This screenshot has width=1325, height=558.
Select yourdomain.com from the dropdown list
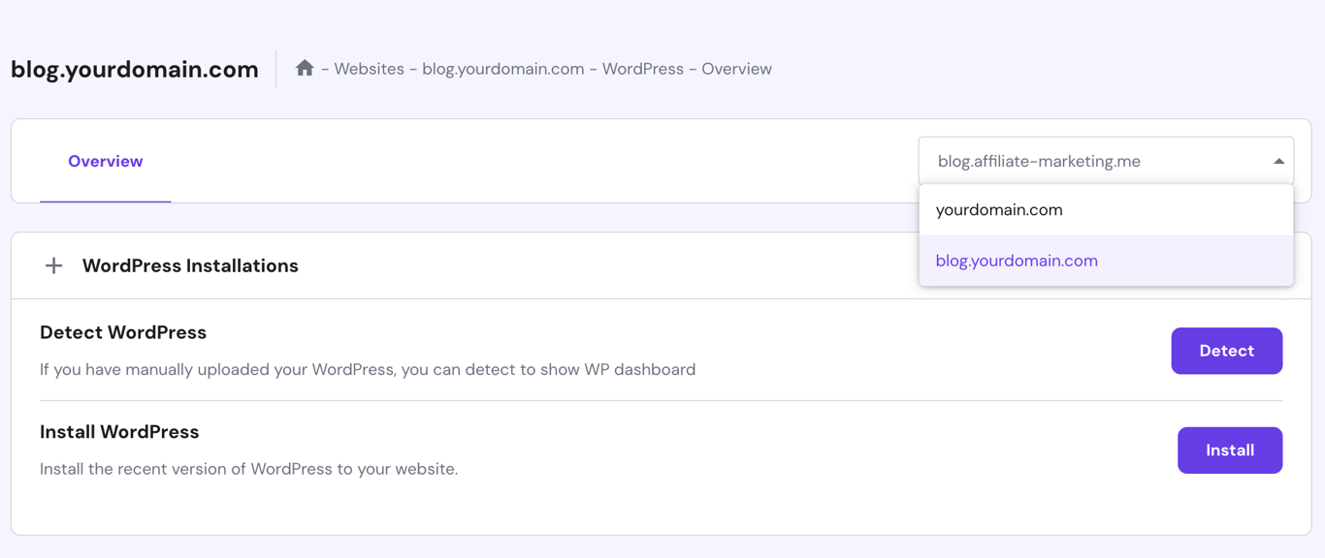coord(999,209)
